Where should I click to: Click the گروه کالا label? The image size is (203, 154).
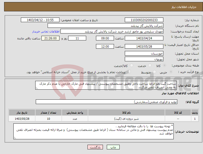coord(192,102)
